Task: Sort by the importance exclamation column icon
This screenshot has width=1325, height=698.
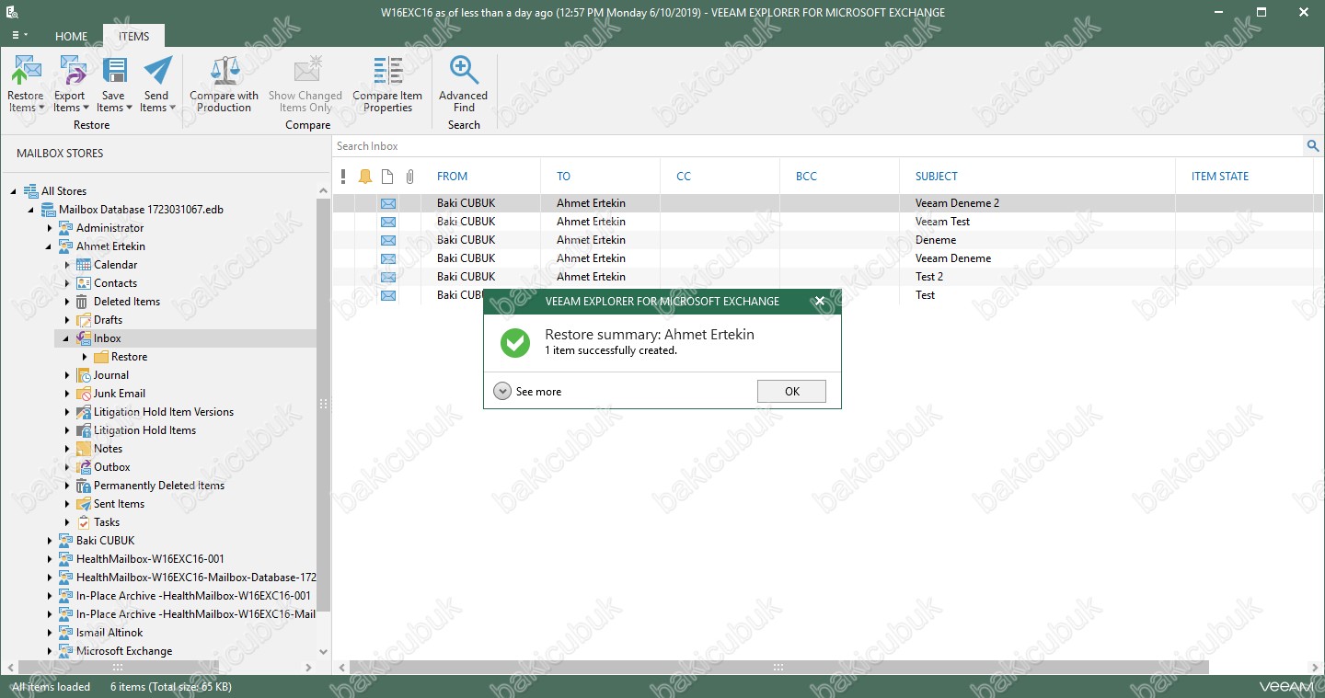Action: point(343,177)
